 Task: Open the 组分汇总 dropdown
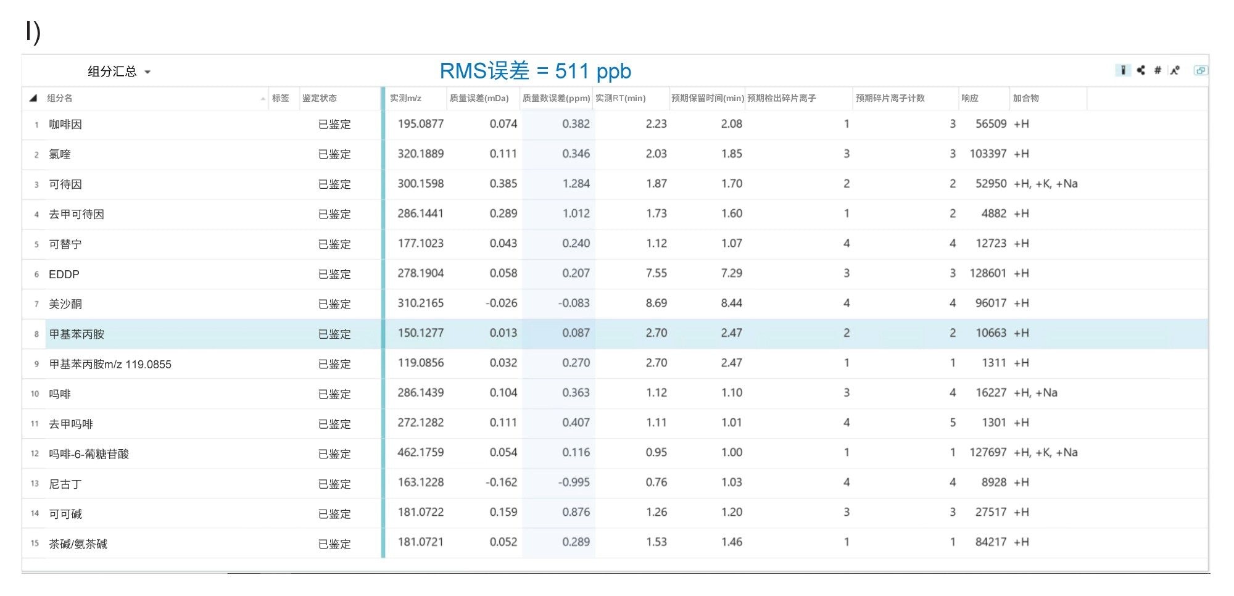[119, 72]
